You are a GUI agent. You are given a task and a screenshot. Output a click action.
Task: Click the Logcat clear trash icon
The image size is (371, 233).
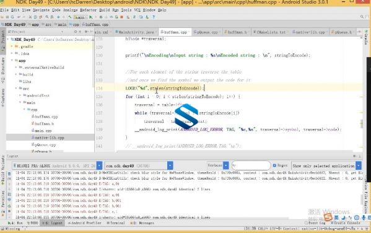pos(9,174)
